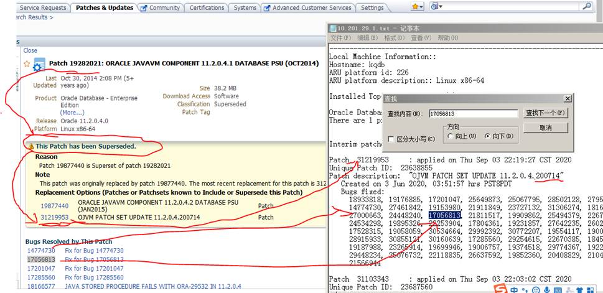Click the Notepad document icon in title bar
This screenshot has width=603, height=293.
point(333,29)
